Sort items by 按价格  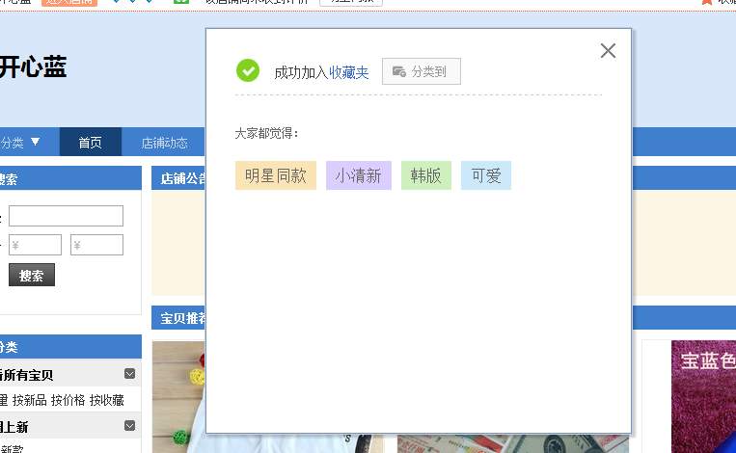coord(68,400)
